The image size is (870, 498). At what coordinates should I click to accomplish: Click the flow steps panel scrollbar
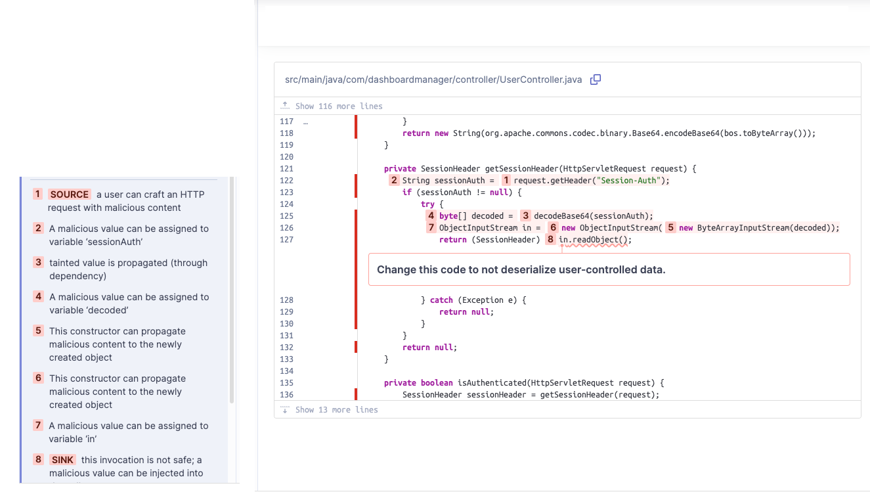(232, 289)
